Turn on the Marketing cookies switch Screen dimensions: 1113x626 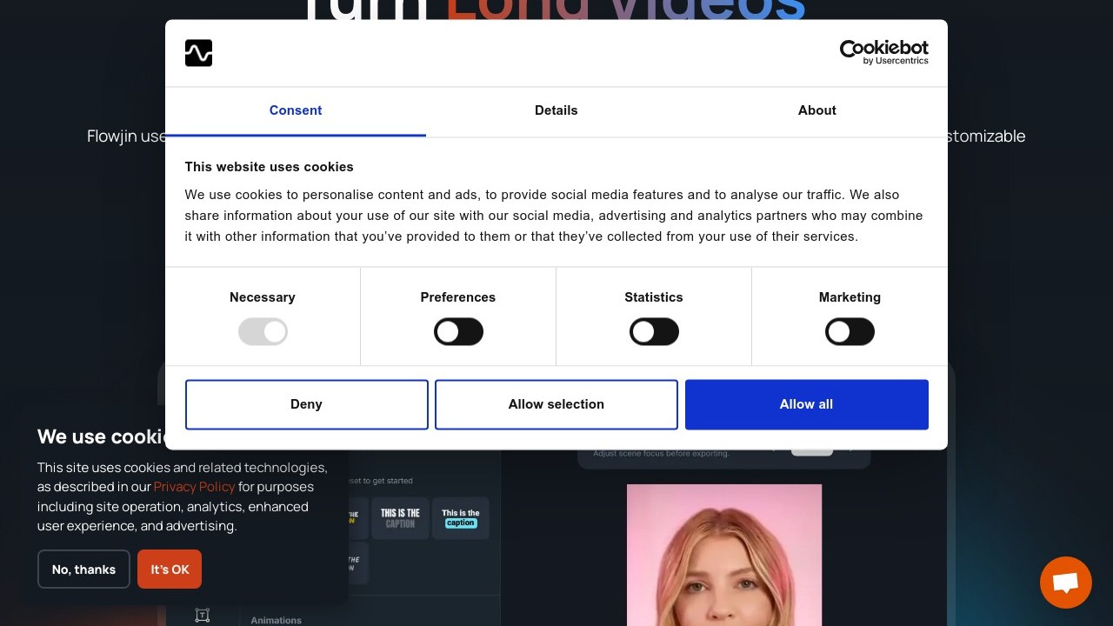tap(850, 332)
